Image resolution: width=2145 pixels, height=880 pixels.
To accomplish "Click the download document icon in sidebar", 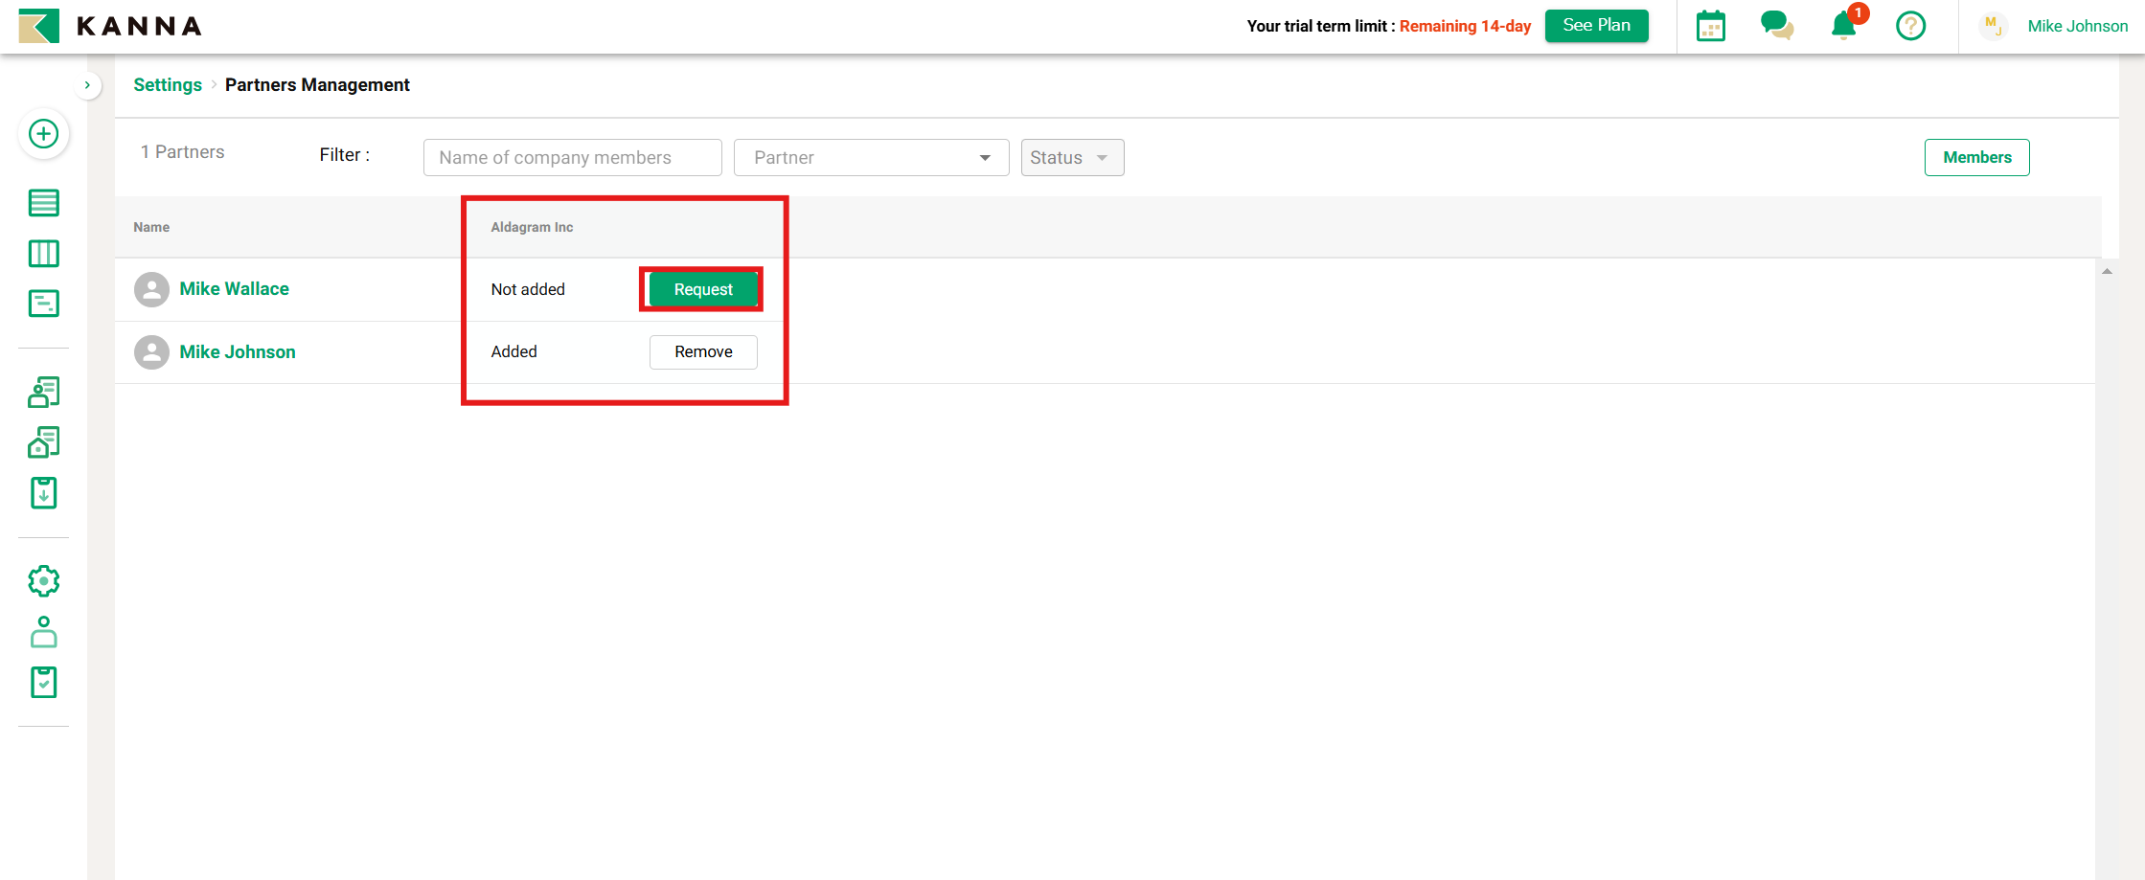I will (x=43, y=493).
